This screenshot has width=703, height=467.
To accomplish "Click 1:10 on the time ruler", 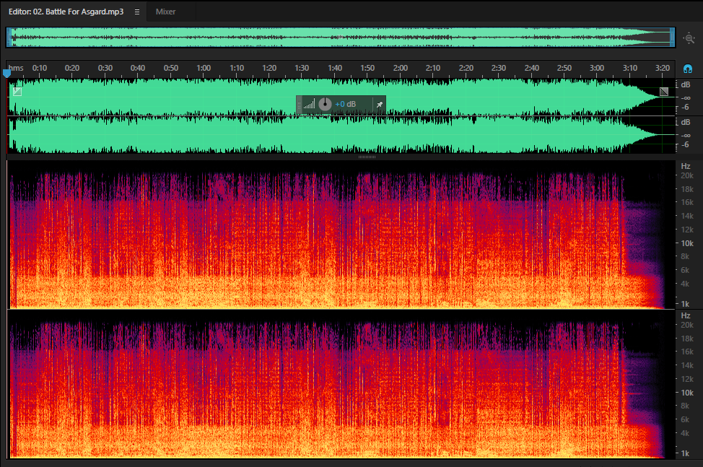I will [x=237, y=68].
